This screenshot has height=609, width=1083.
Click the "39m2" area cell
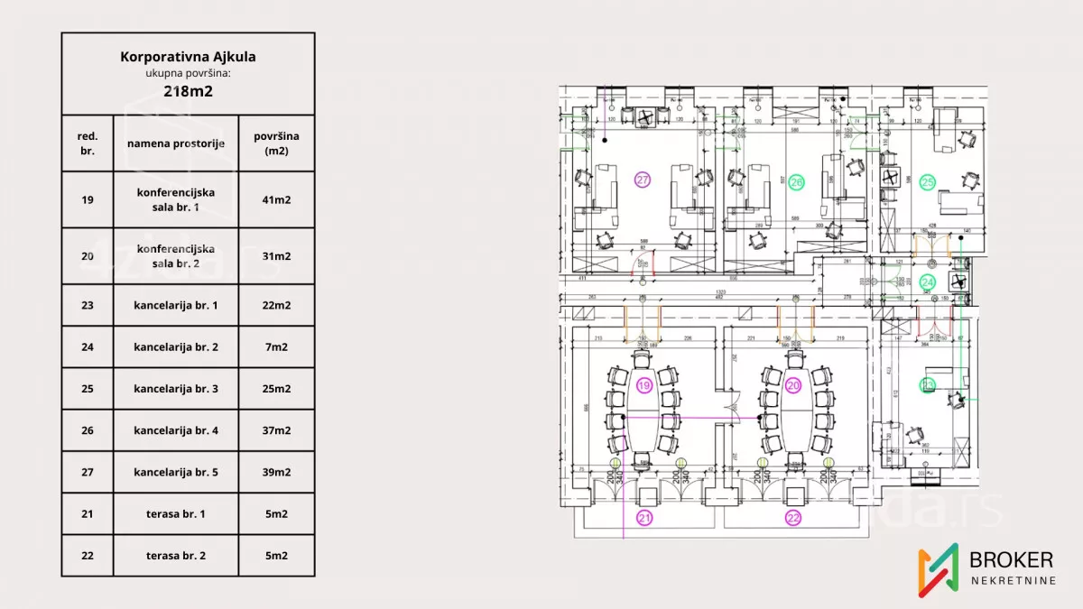[277, 472]
